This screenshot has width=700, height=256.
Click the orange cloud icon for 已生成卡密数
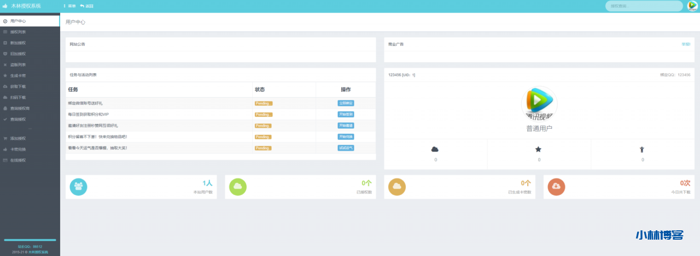point(397,187)
